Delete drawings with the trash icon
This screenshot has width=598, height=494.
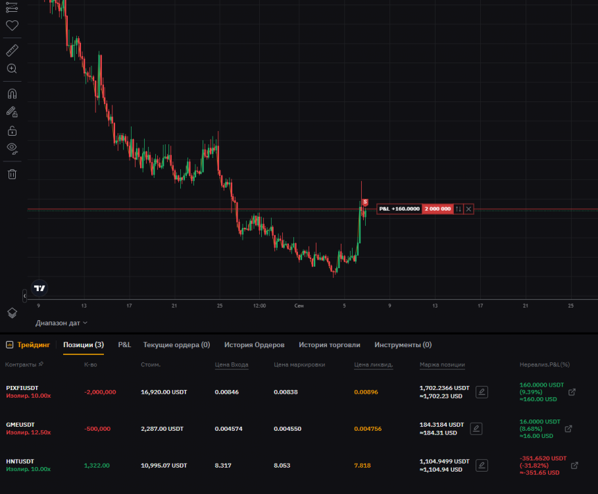[x=12, y=174]
